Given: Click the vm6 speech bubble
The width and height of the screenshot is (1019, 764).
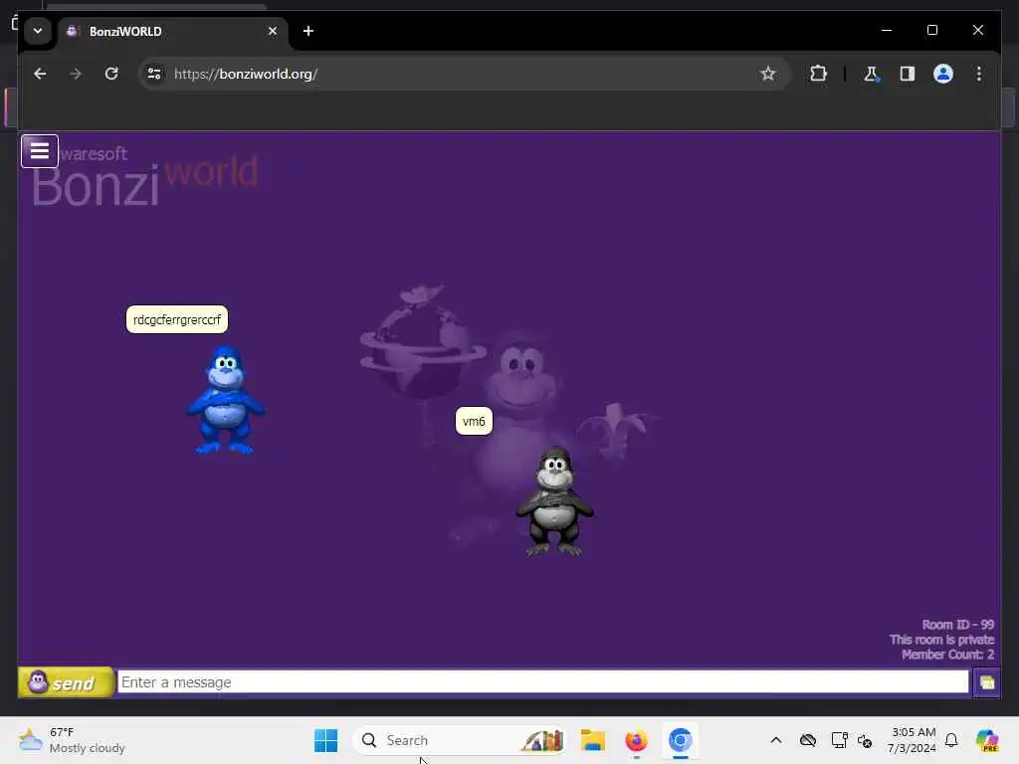Looking at the screenshot, I should 474,422.
